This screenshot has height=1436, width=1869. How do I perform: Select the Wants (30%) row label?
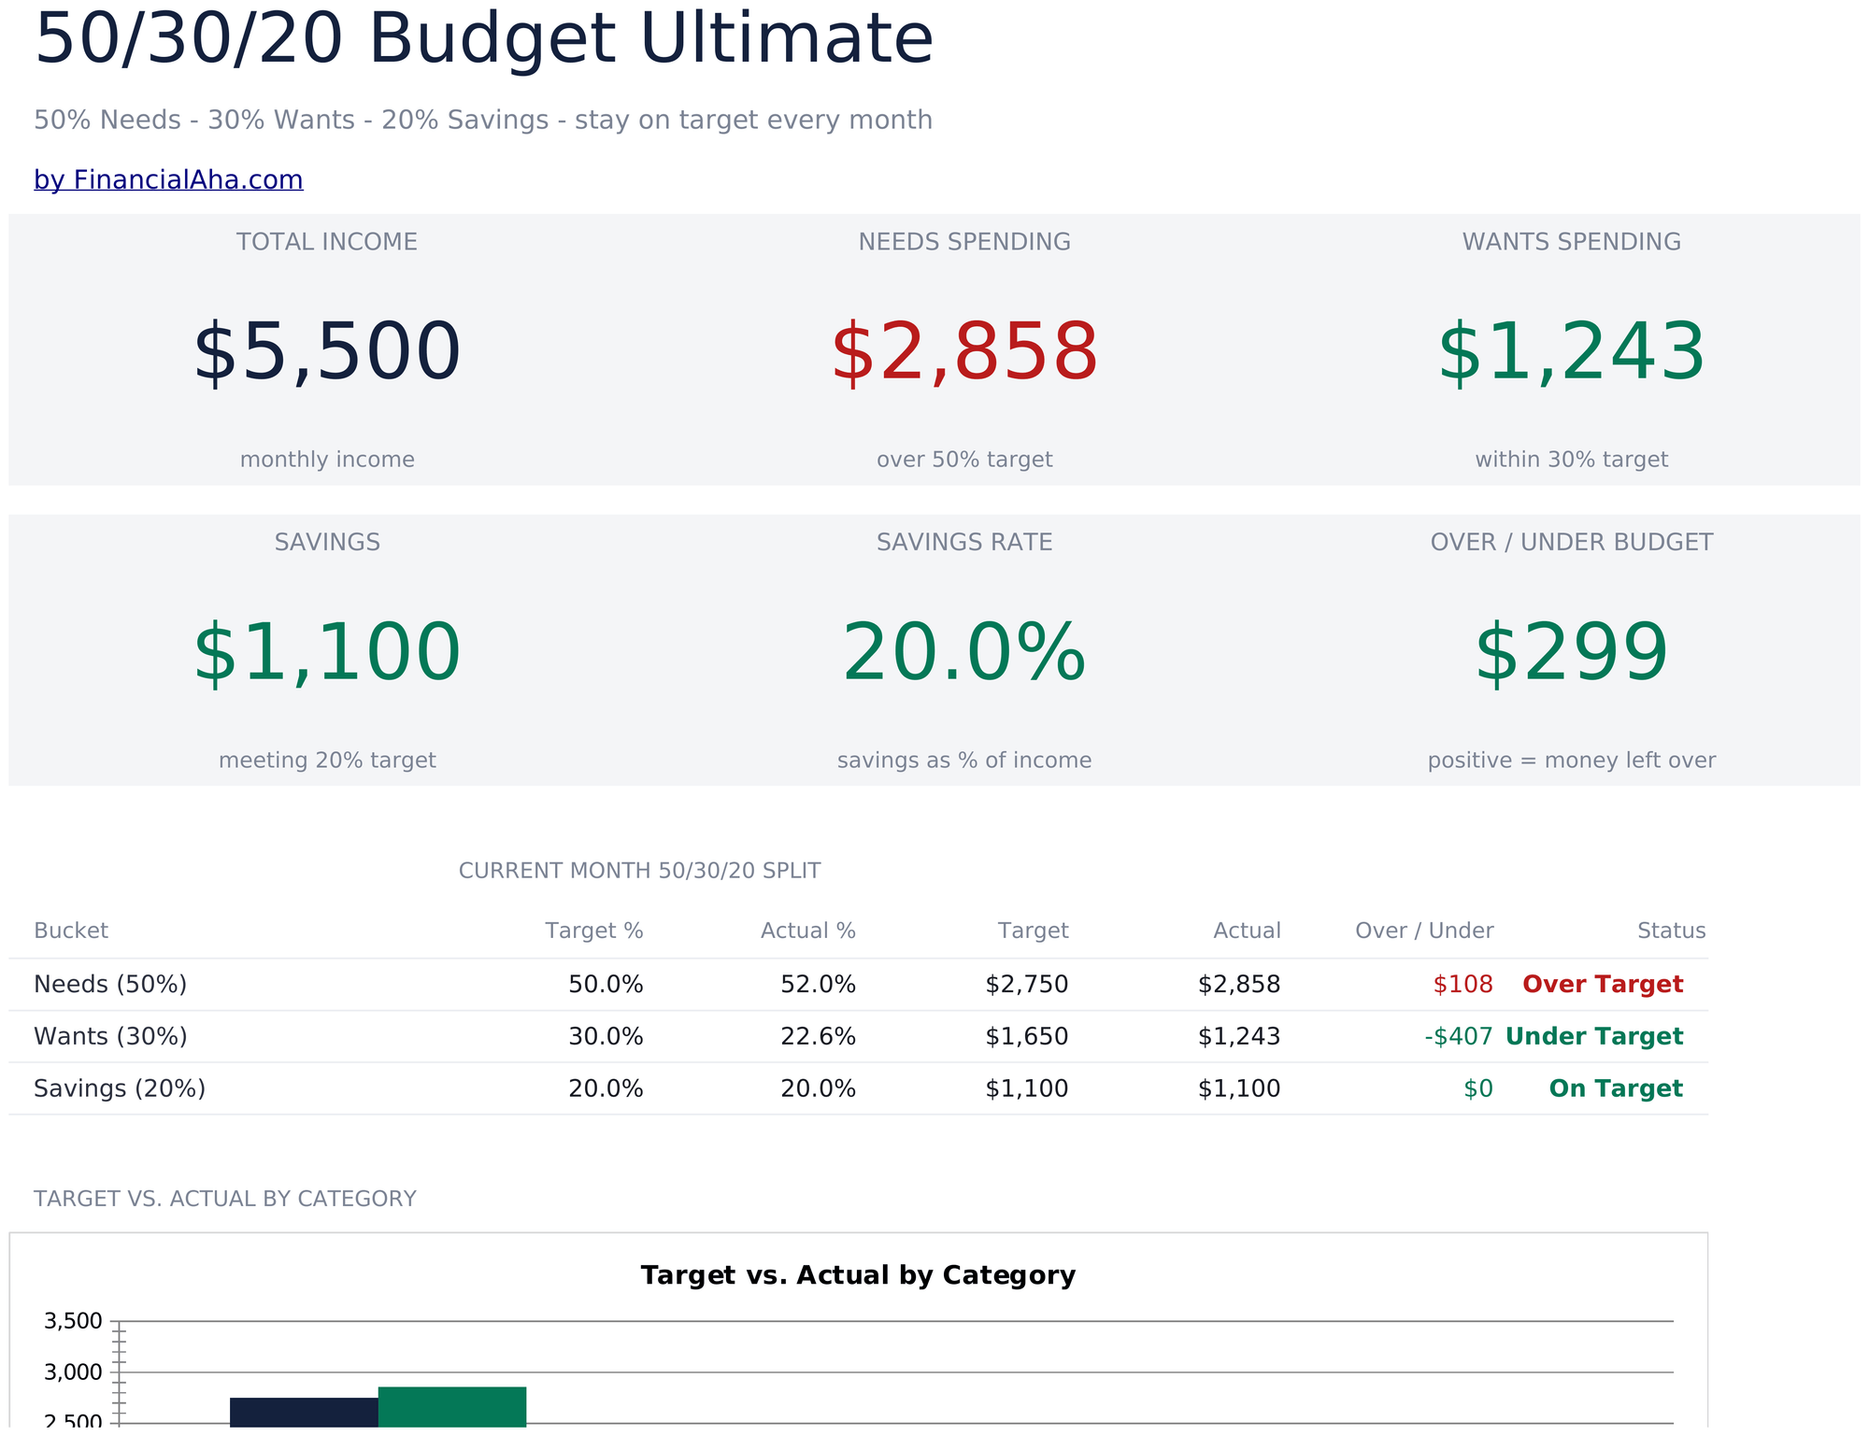coord(110,1037)
